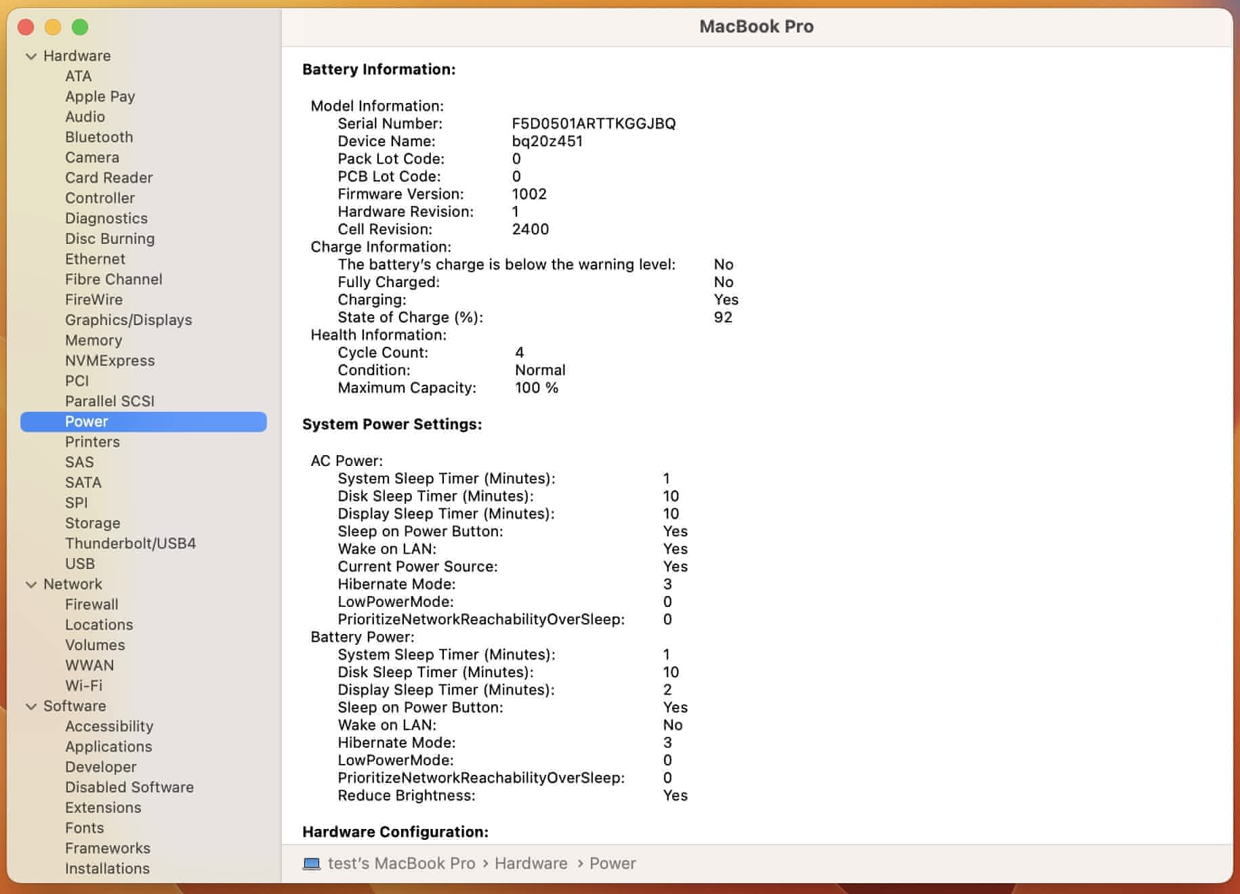
Task: Open Ethernet hardware info
Action: 96,259
